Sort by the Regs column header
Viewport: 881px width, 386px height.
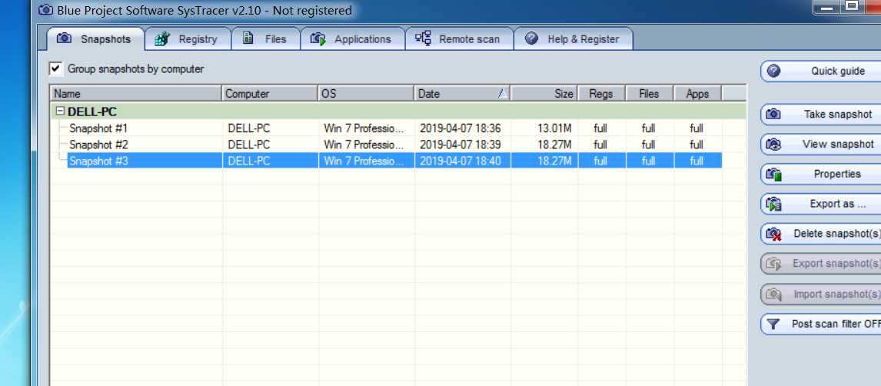tap(601, 94)
